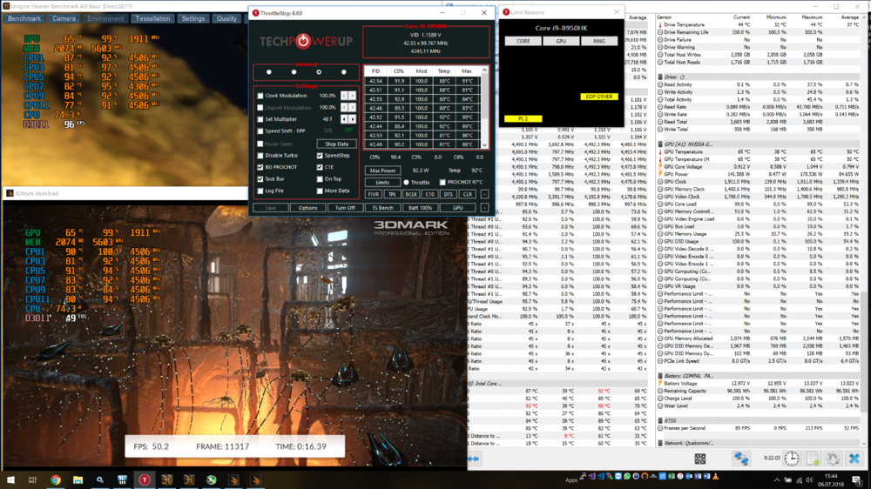Click the RING tab in Limit Reasons

tap(599, 41)
